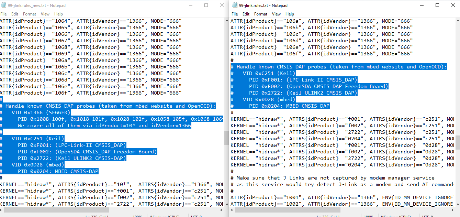Click the left arrow on right window's horizontal scrollbar

point(232,210)
